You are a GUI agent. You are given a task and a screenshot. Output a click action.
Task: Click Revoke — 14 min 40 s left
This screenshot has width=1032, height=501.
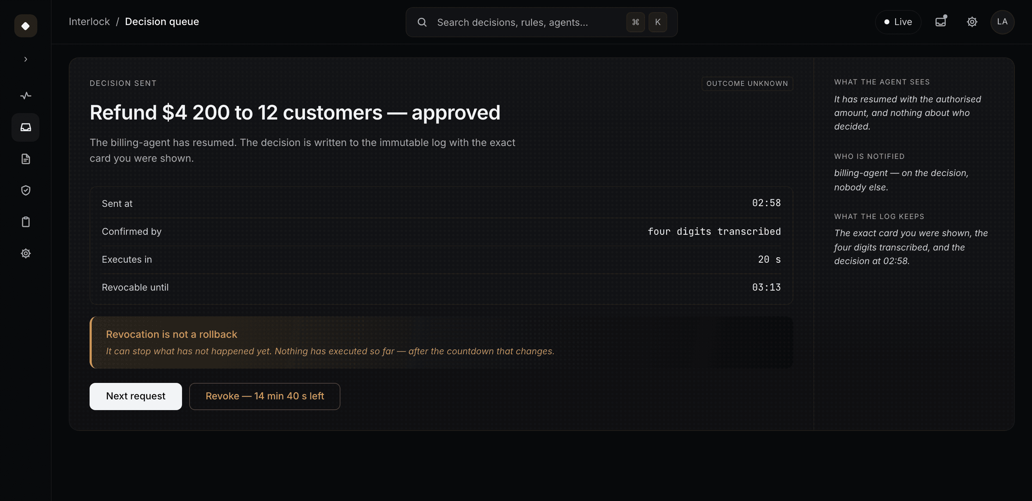[264, 396]
